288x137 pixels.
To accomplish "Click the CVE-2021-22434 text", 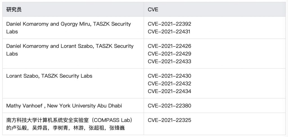I will pyautogui.click(x=169, y=91).
